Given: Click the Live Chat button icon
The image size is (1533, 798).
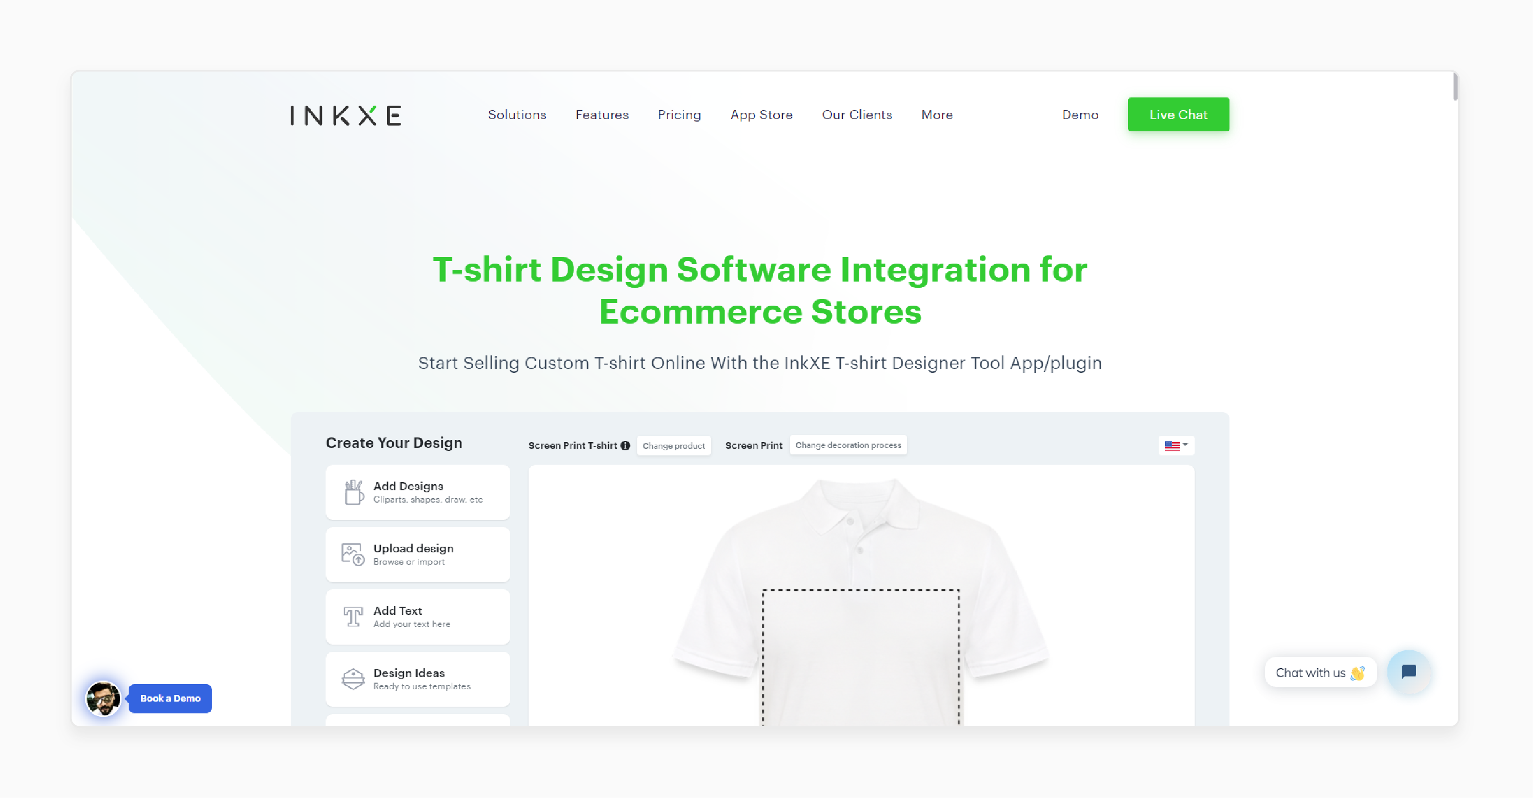Looking at the screenshot, I should point(1179,114).
